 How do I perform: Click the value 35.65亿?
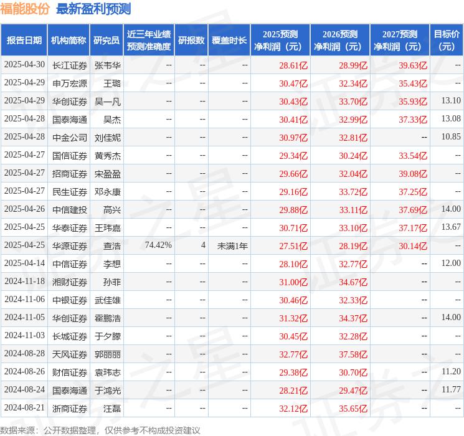pos(353,409)
